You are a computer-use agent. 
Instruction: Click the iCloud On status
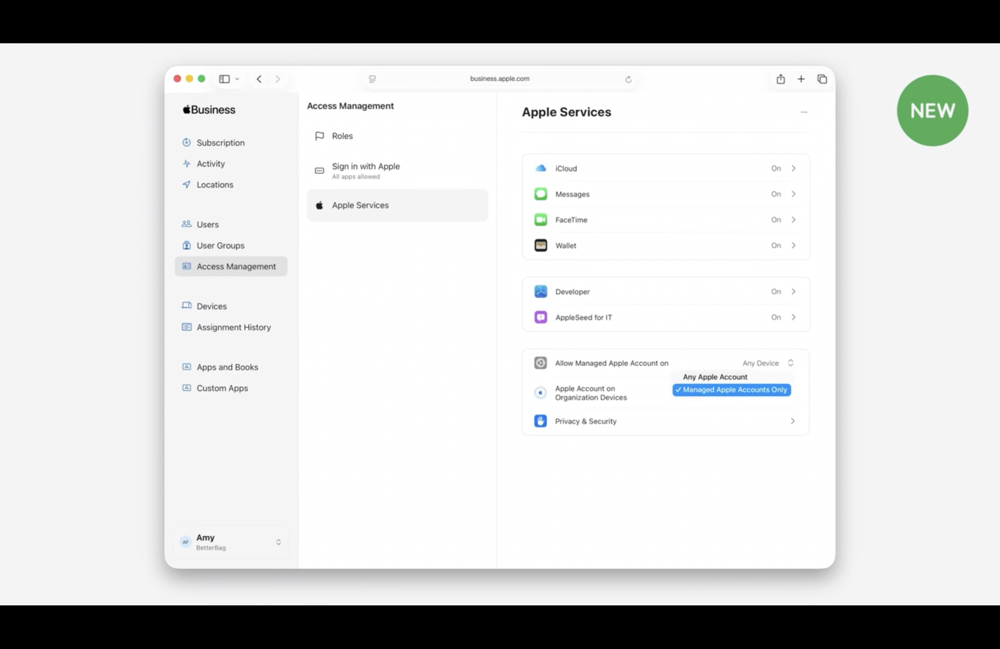(776, 168)
